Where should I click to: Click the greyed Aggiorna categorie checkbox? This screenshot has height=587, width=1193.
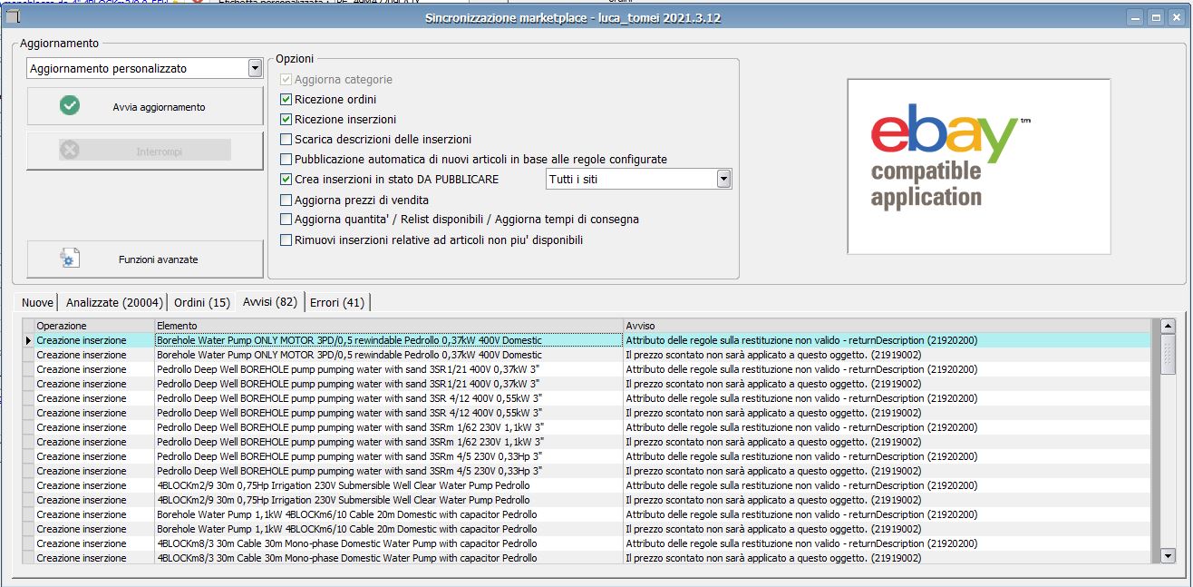click(x=286, y=80)
